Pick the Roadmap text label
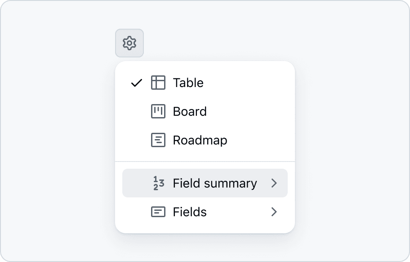 [200, 140]
